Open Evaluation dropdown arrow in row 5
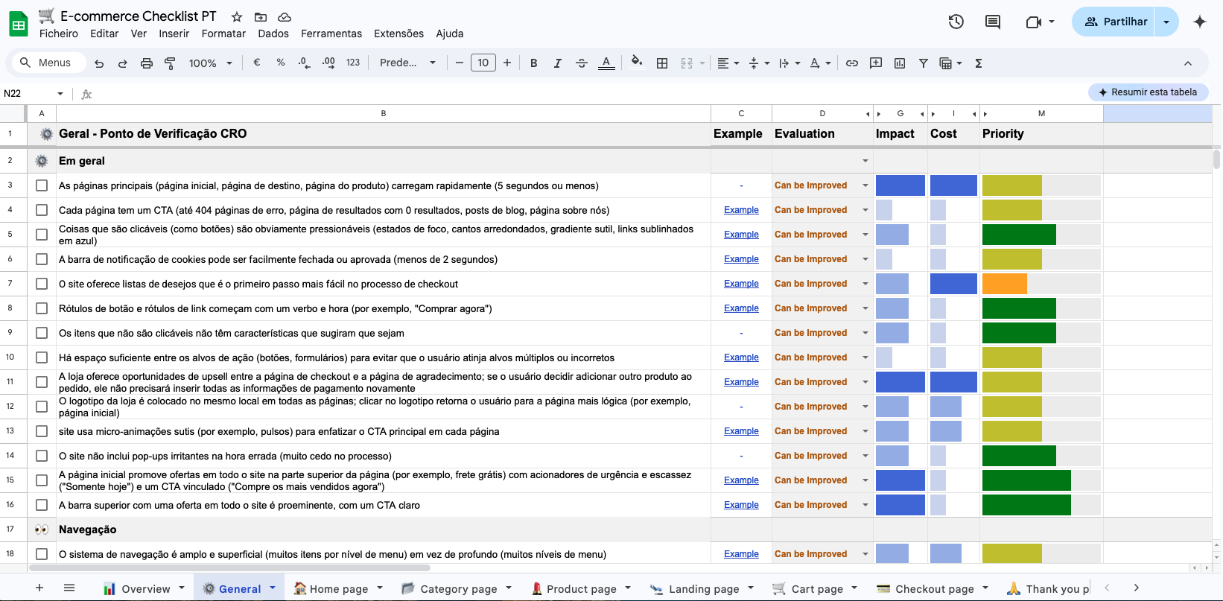Image resolution: width=1223 pixels, height=601 pixels. pos(865,235)
